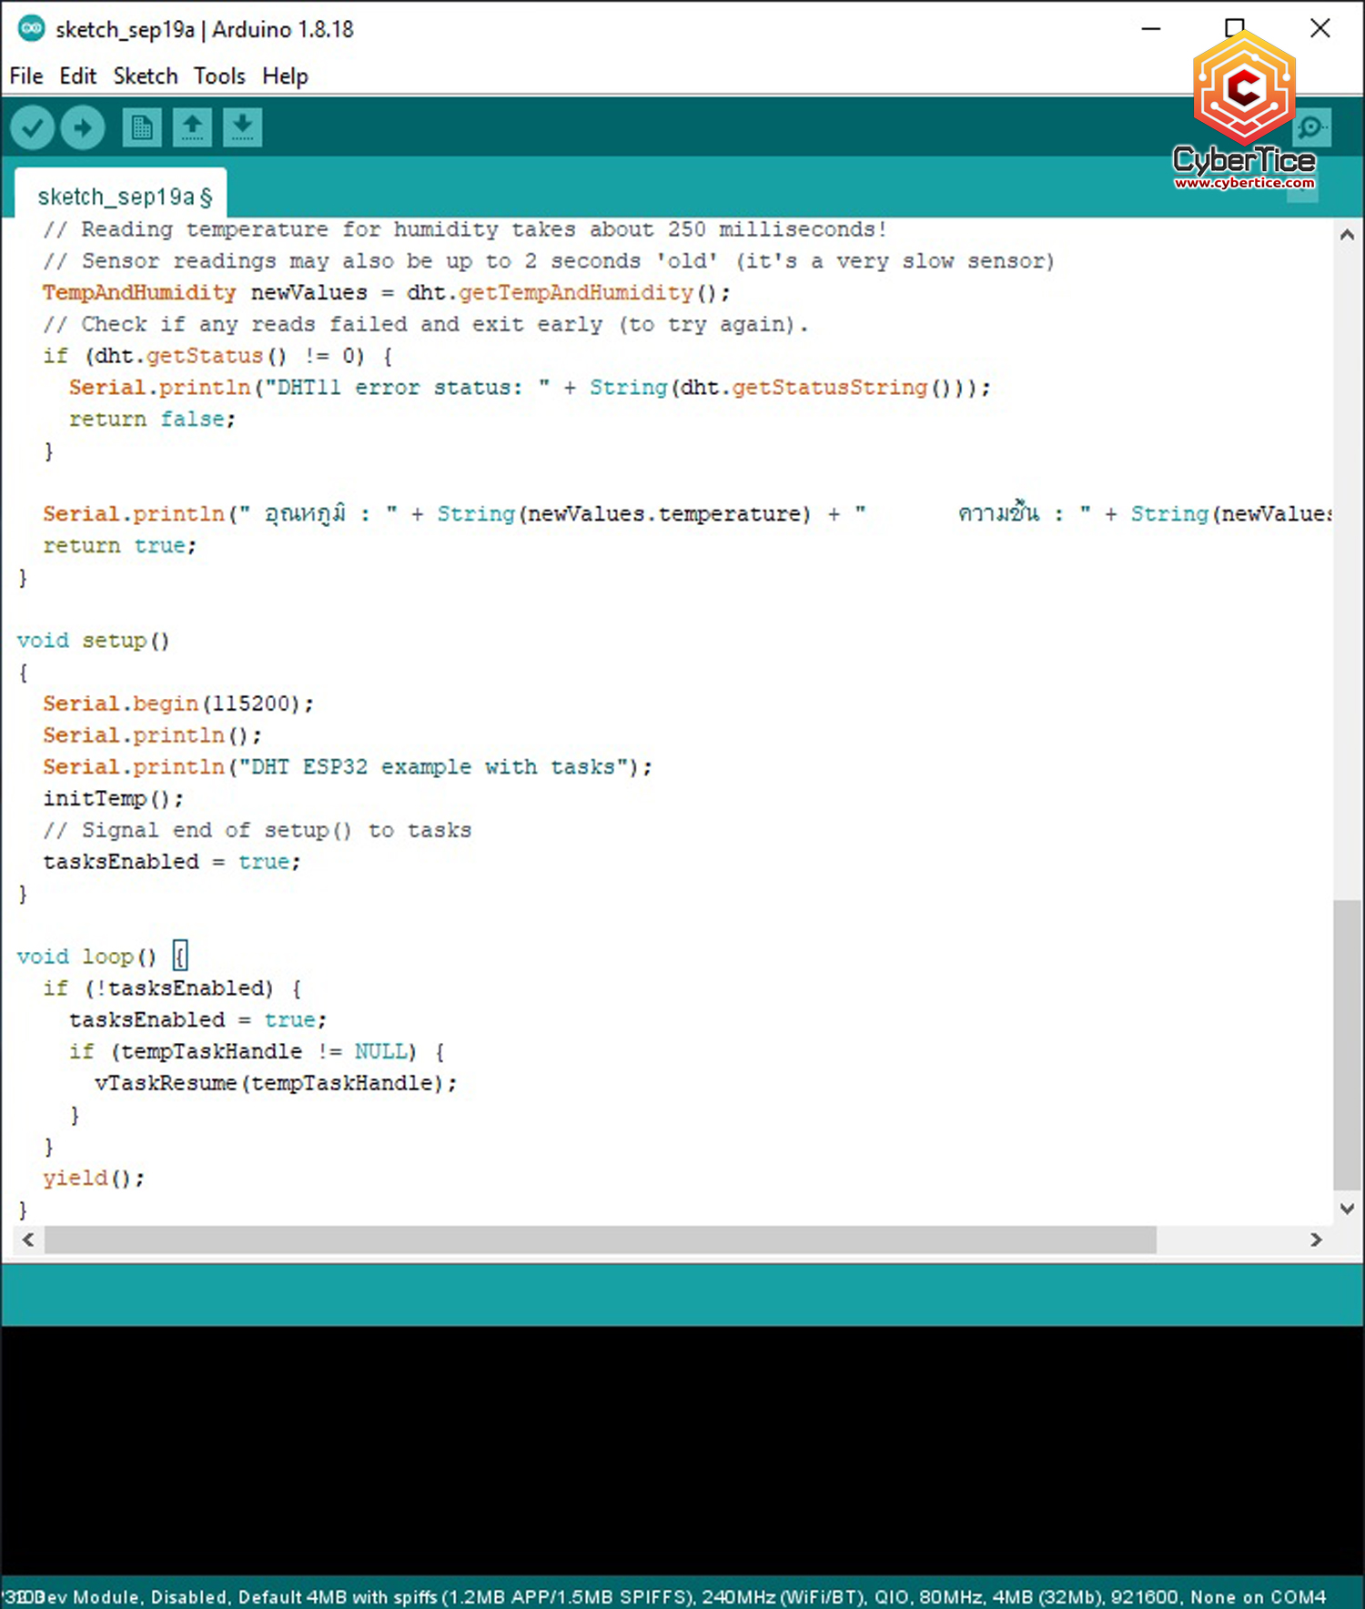Open the Serial Monitor magnifier icon
The width and height of the screenshot is (1365, 1609).
(x=1311, y=128)
